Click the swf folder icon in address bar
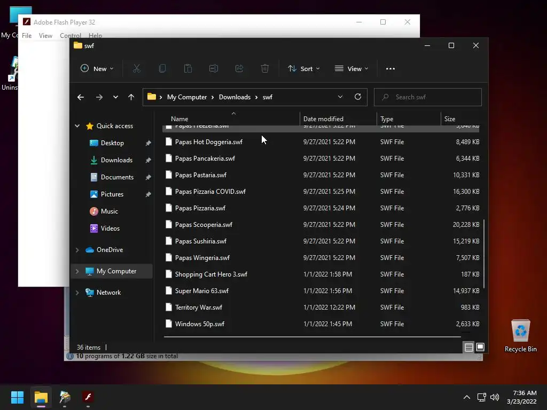The width and height of the screenshot is (547, 410). [151, 97]
